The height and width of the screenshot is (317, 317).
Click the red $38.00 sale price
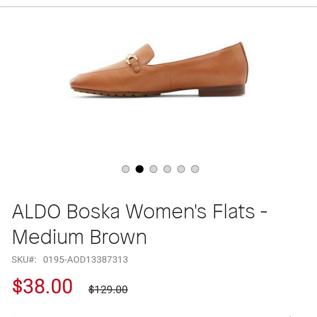42,286
